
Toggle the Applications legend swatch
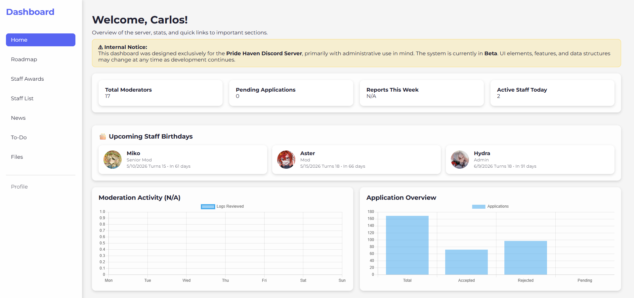[x=478, y=207]
